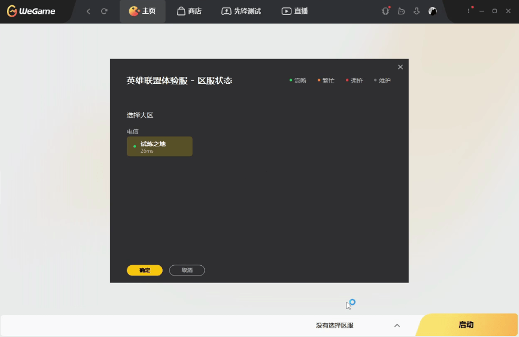
Task: Open the 直播 live stream tab
Action: point(295,11)
